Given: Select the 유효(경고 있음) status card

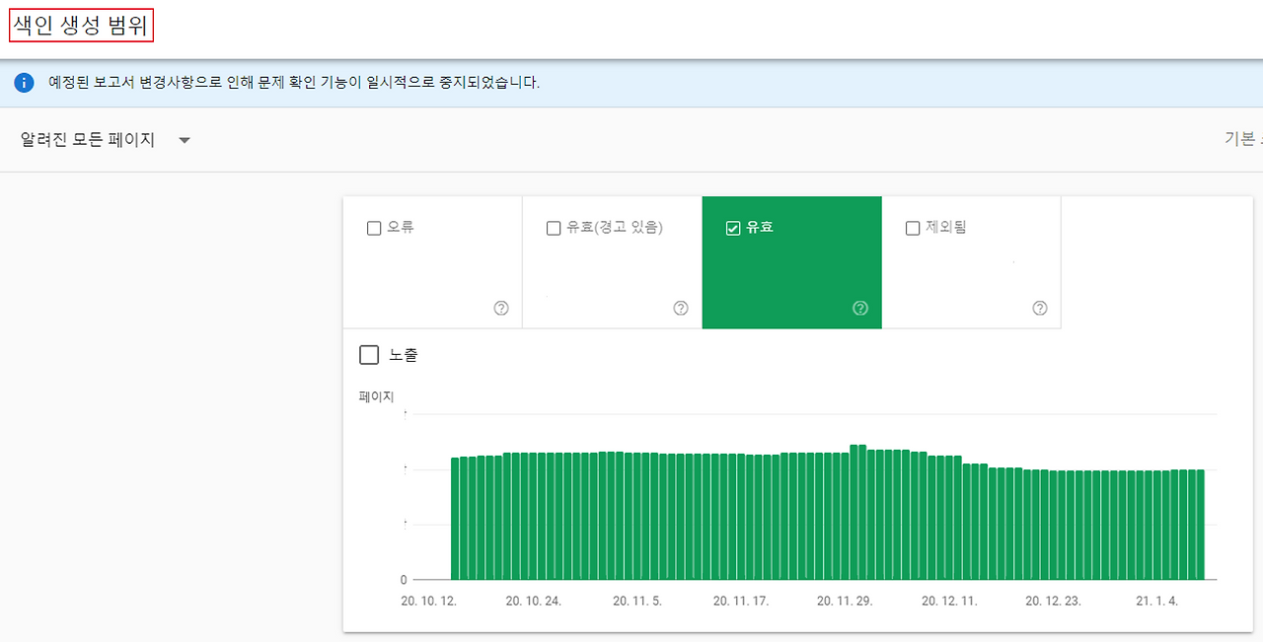Looking at the screenshot, I should (x=613, y=262).
